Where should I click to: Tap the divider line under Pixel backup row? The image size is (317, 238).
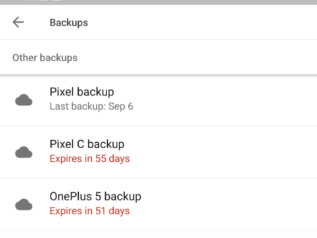158,126
